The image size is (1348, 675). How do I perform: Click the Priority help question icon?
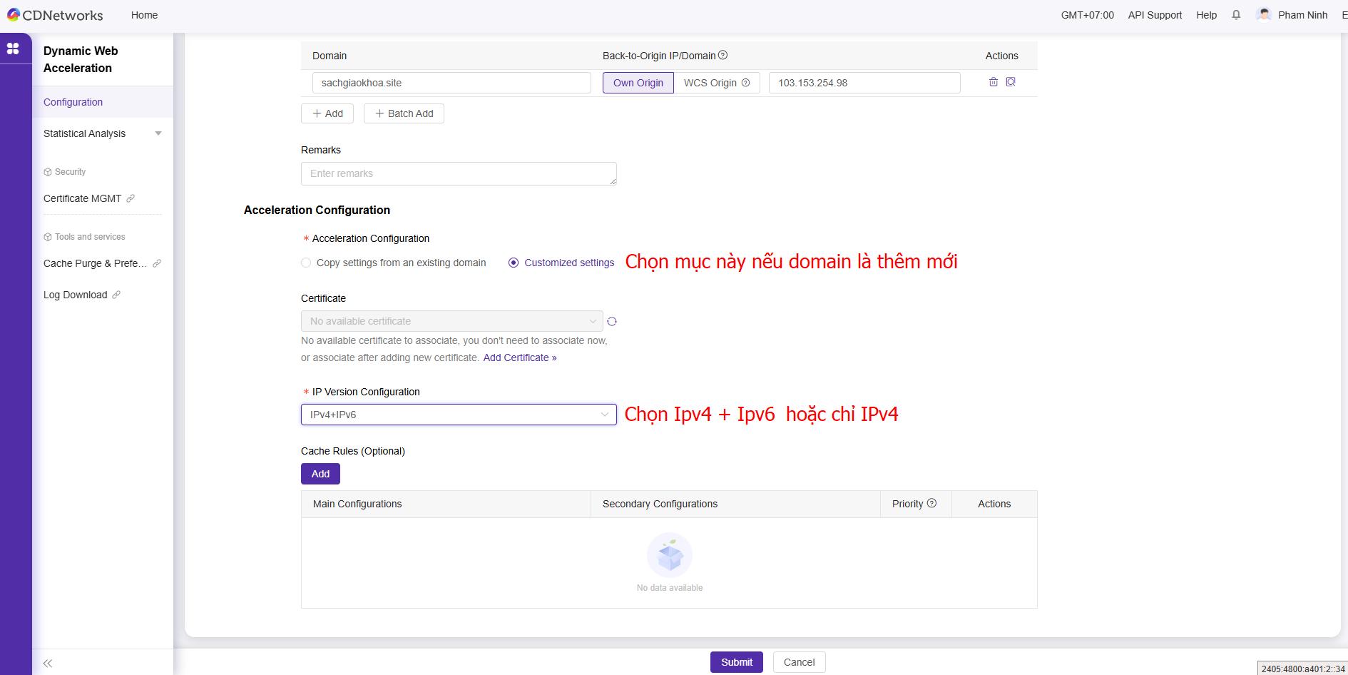pyautogui.click(x=931, y=503)
